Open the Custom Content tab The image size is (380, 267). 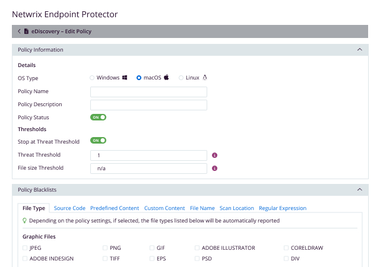tap(164, 208)
